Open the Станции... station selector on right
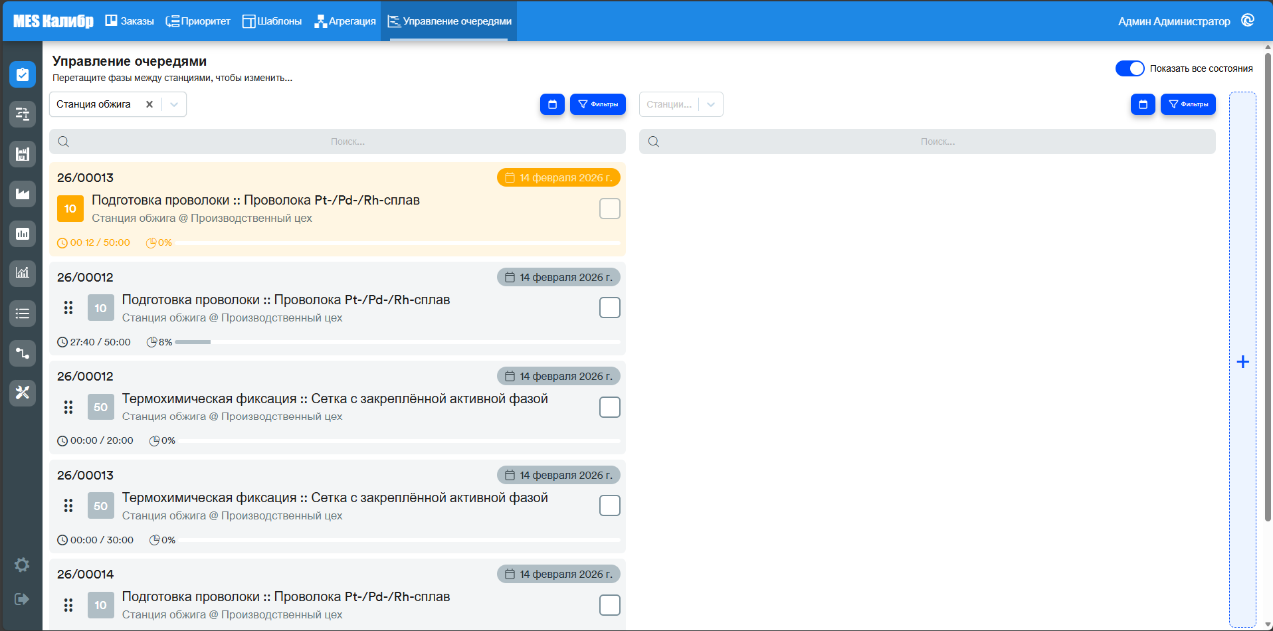The height and width of the screenshot is (631, 1273). point(681,104)
